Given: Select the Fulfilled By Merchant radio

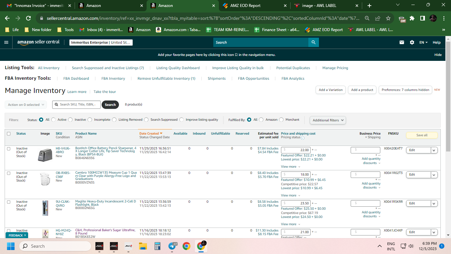Looking at the screenshot, I should click(282, 120).
